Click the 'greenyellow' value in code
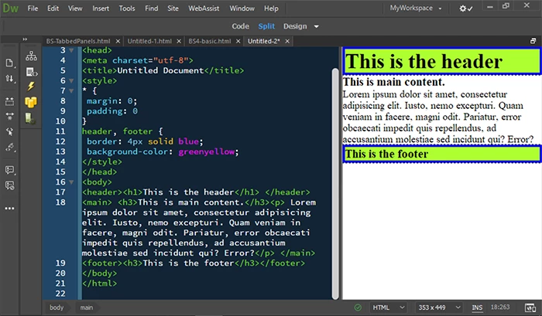The height and width of the screenshot is (316, 542). coord(207,151)
